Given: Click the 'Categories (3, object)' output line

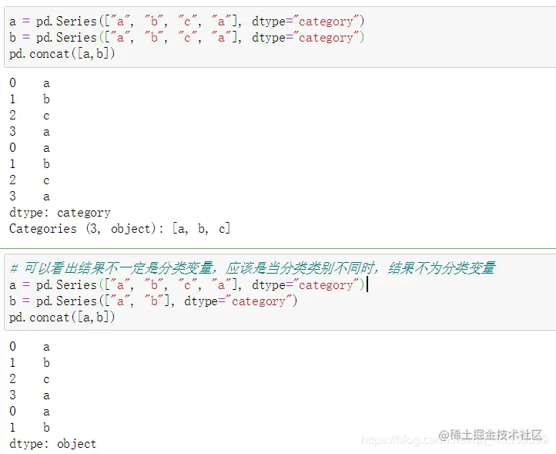Looking at the screenshot, I should [120, 229].
